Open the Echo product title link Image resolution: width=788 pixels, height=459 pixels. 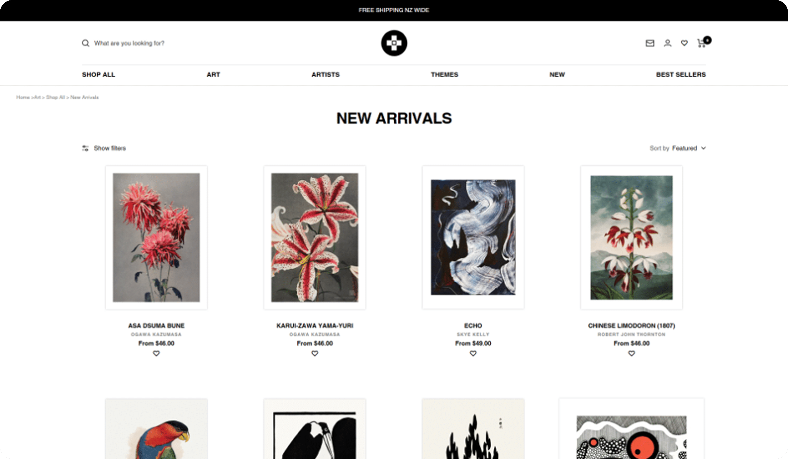473,325
